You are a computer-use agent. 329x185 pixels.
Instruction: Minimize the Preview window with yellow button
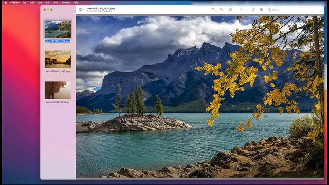coord(48,10)
